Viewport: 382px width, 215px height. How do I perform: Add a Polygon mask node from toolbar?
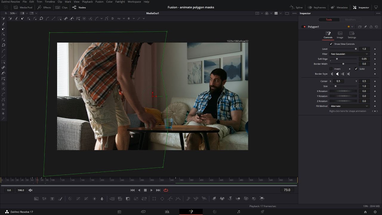170,199
